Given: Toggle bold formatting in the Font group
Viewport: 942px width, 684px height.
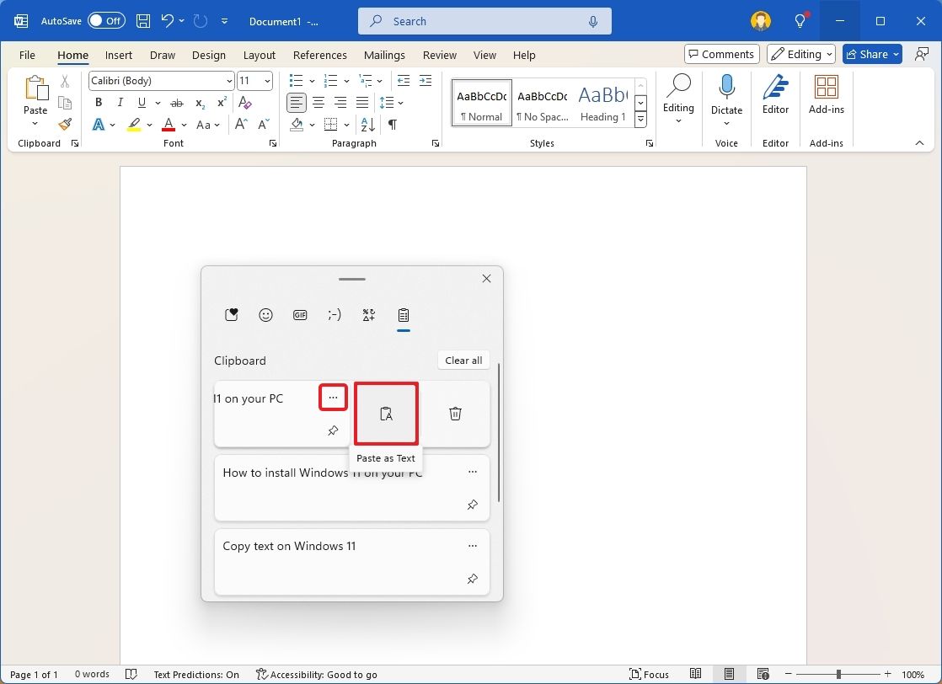Looking at the screenshot, I should 98,102.
